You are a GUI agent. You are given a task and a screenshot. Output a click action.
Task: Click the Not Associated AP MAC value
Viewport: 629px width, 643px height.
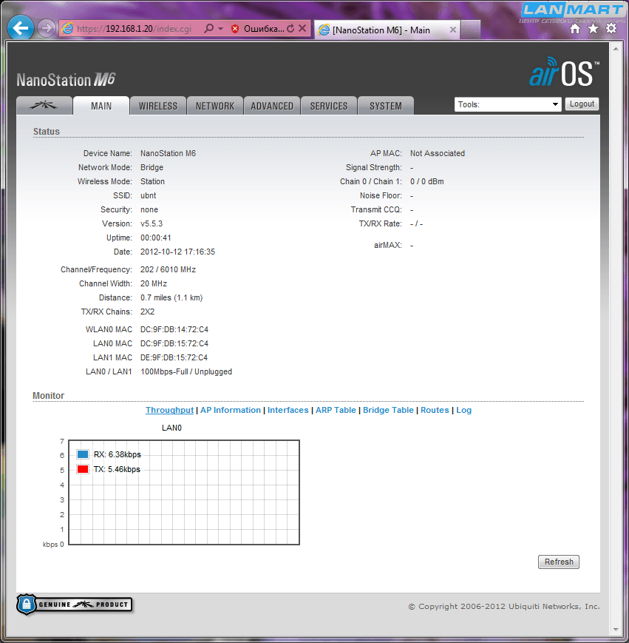(438, 153)
